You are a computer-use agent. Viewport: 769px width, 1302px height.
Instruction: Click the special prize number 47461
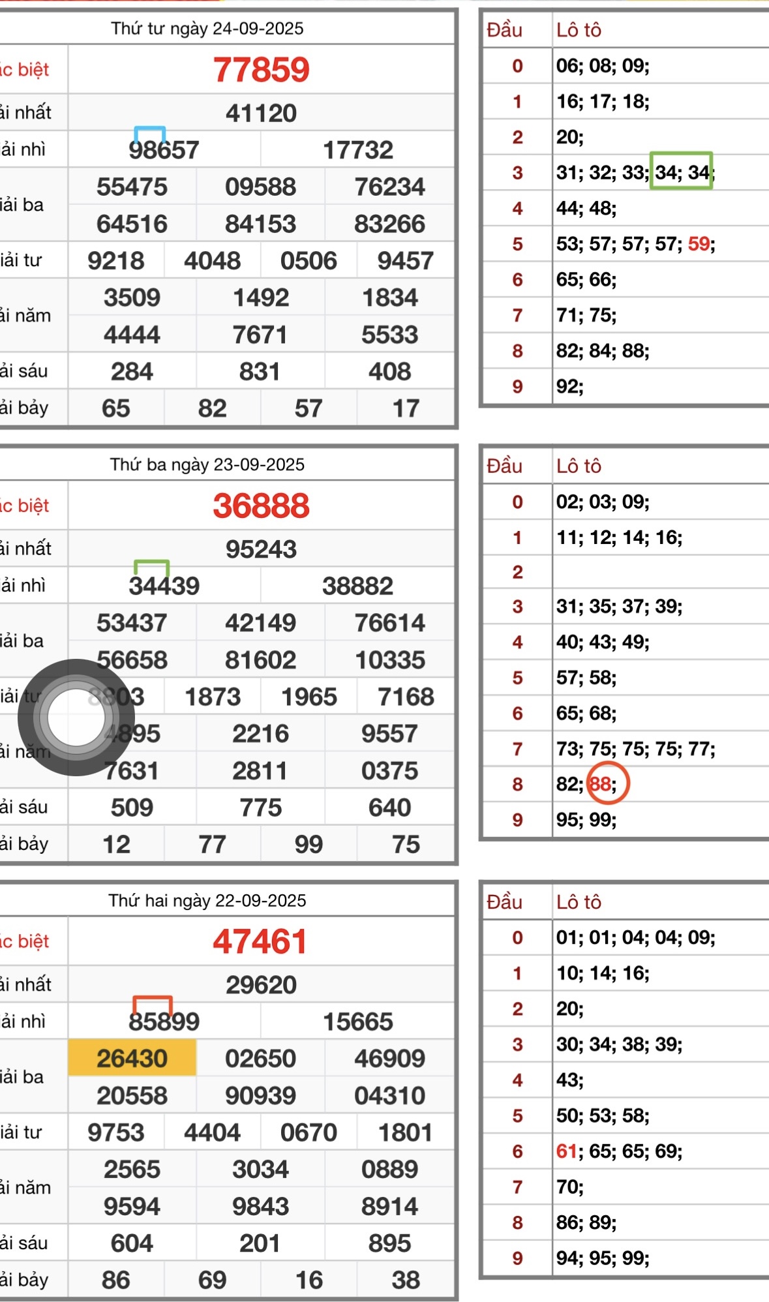pyautogui.click(x=260, y=941)
